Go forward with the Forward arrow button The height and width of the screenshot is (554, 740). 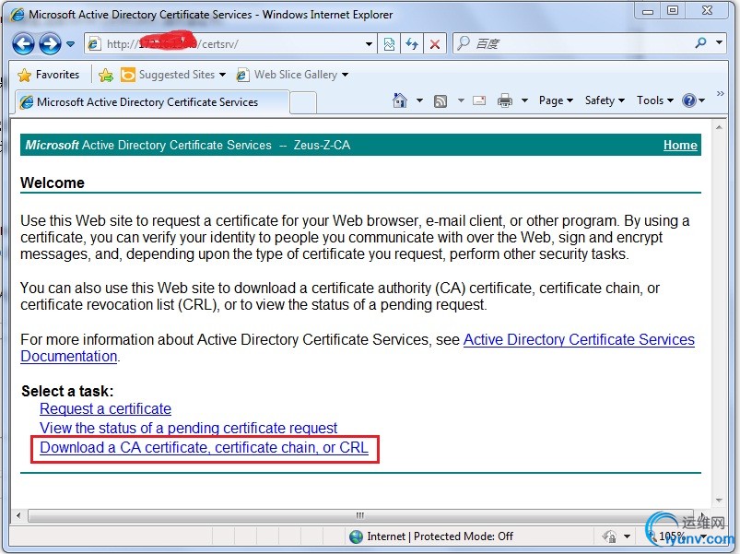pyautogui.click(x=50, y=44)
